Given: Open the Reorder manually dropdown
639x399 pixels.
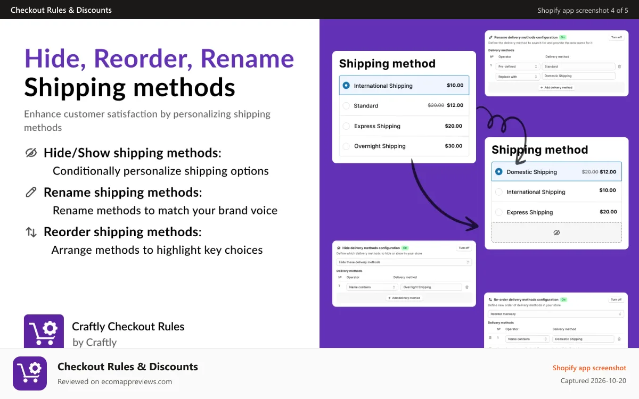Looking at the screenshot, I should coord(556,314).
